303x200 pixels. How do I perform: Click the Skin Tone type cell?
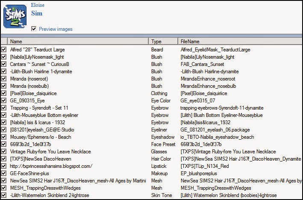click(162, 195)
